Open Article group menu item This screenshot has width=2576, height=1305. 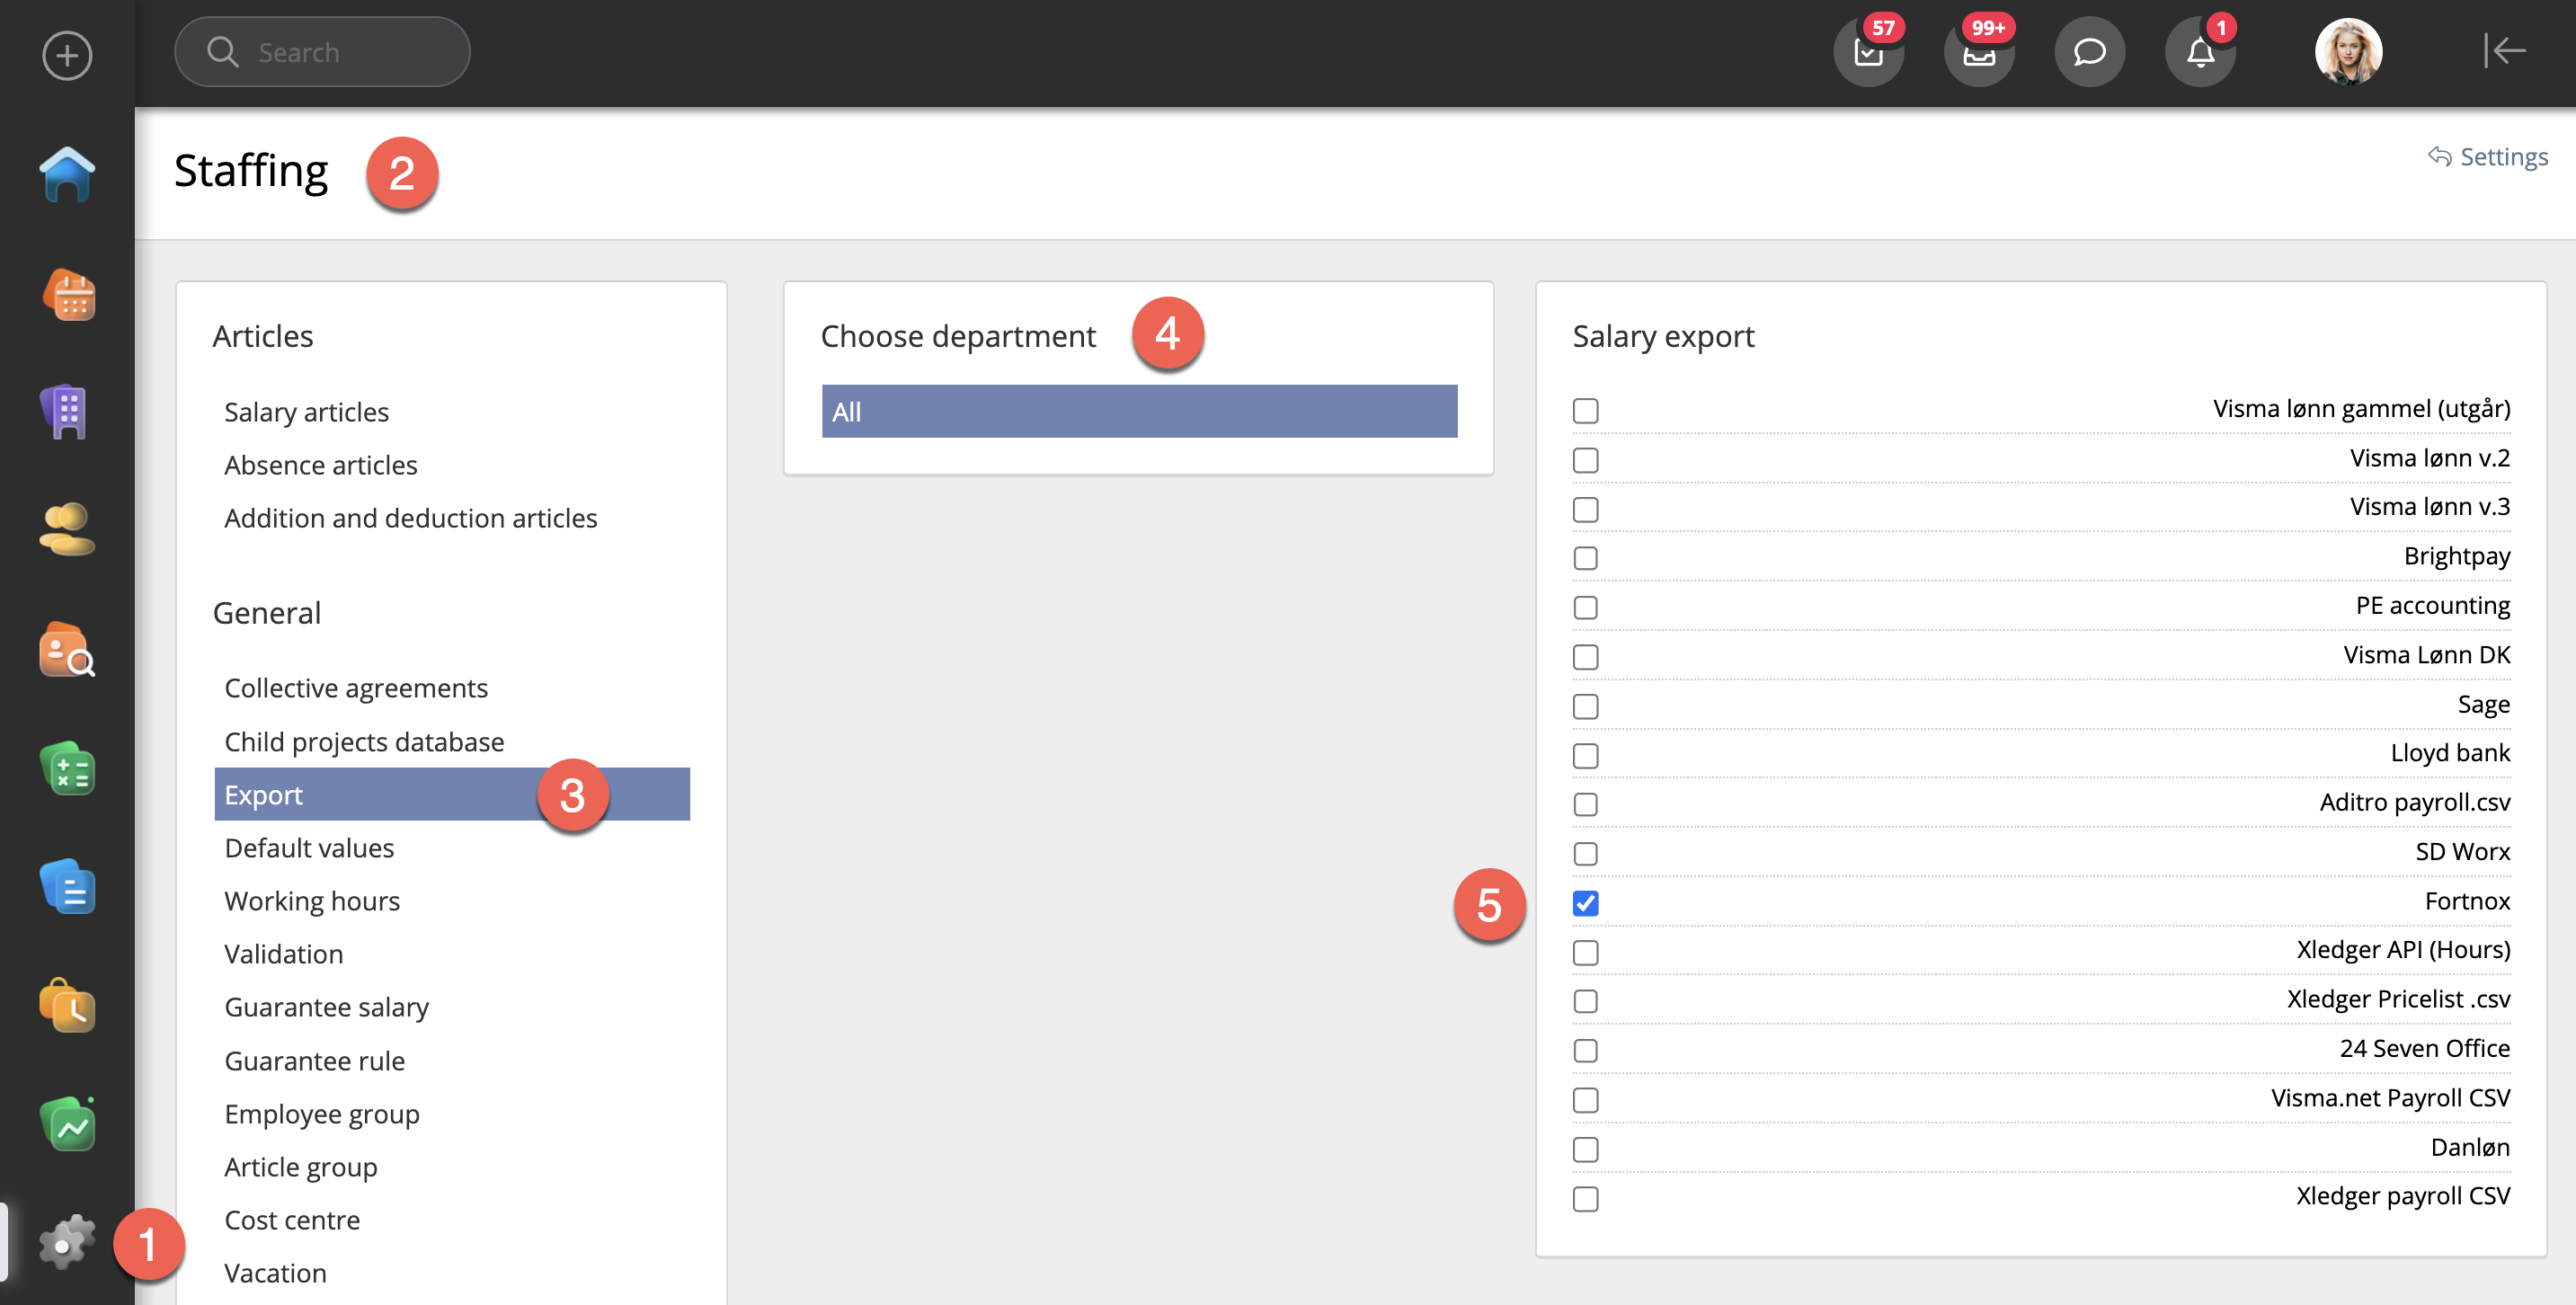tap(300, 1167)
